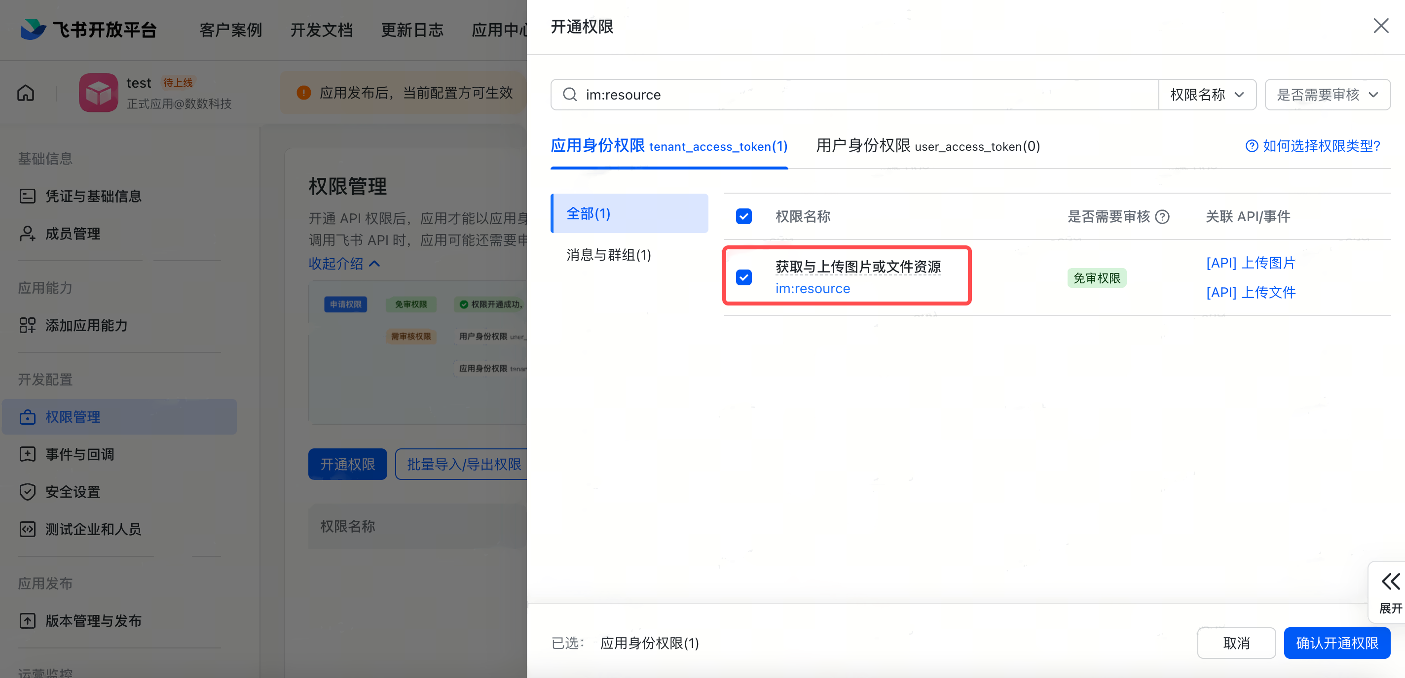Viewport: 1405px width, 678px height.
Task: Click 事件与回调 plus-box icon
Action: (27, 454)
